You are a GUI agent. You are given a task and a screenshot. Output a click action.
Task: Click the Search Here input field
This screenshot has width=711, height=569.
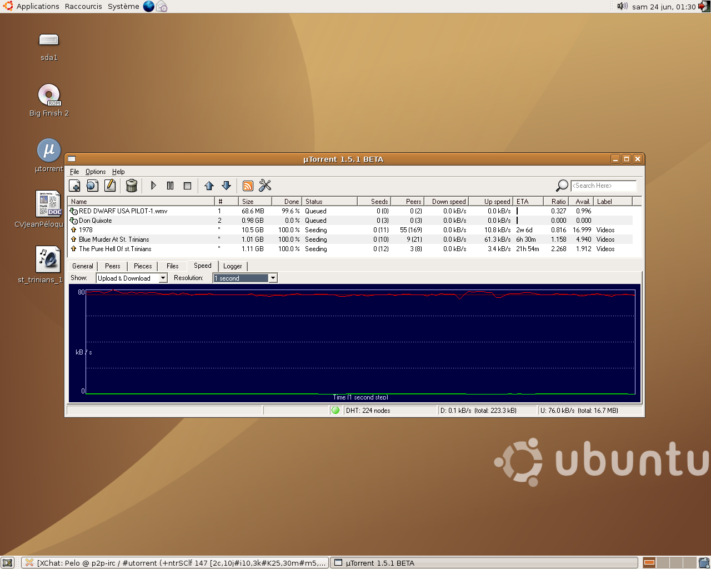click(x=604, y=186)
